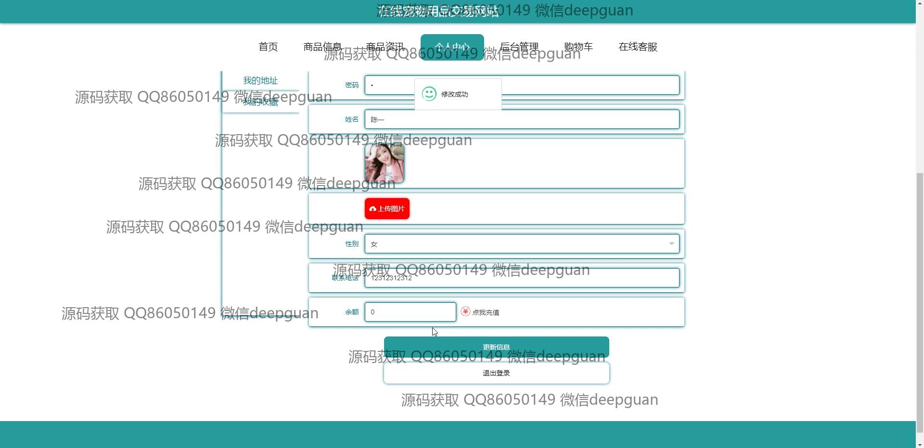Open 在线客服 customer service
The width and height of the screenshot is (924, 448).
[638, 47]
